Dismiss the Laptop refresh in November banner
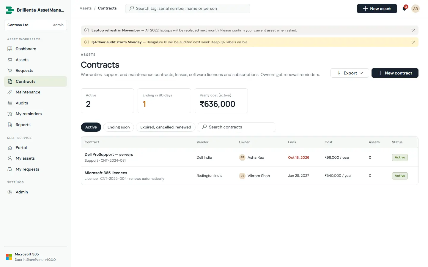This screenshot has width=428, height=267. [414, 30]
